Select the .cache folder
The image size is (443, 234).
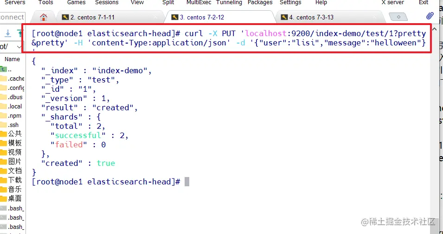13,78
